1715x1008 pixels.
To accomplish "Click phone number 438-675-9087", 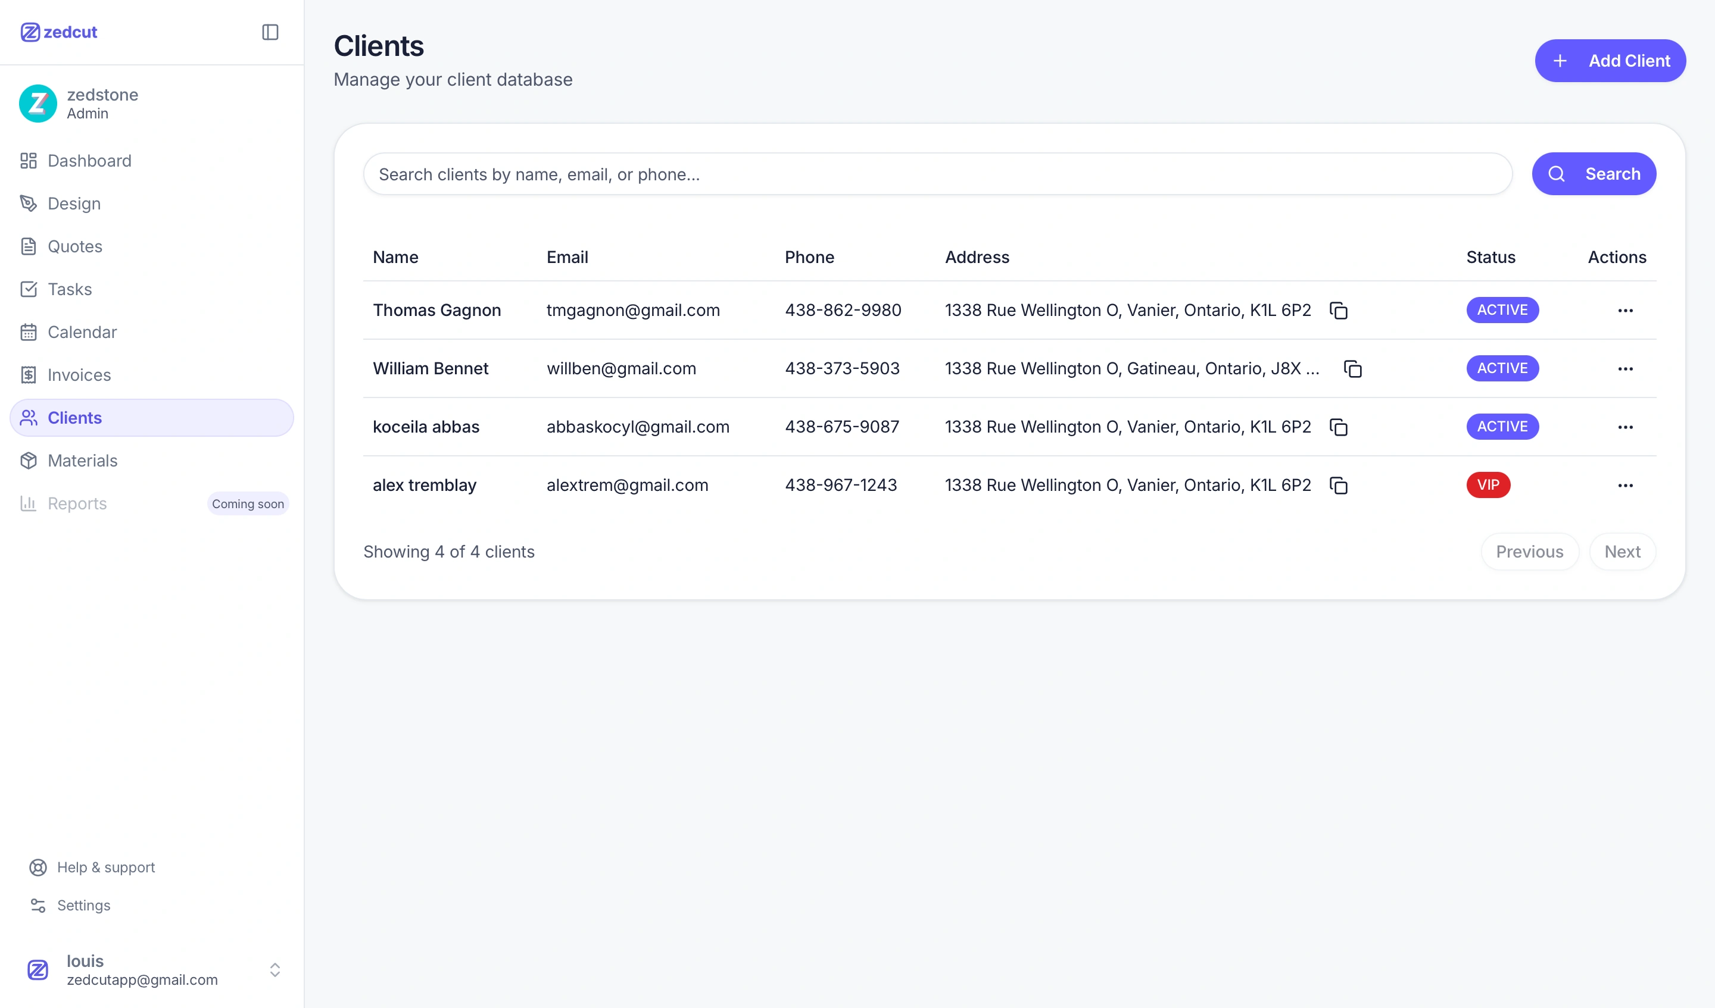I will click(843, 427).
